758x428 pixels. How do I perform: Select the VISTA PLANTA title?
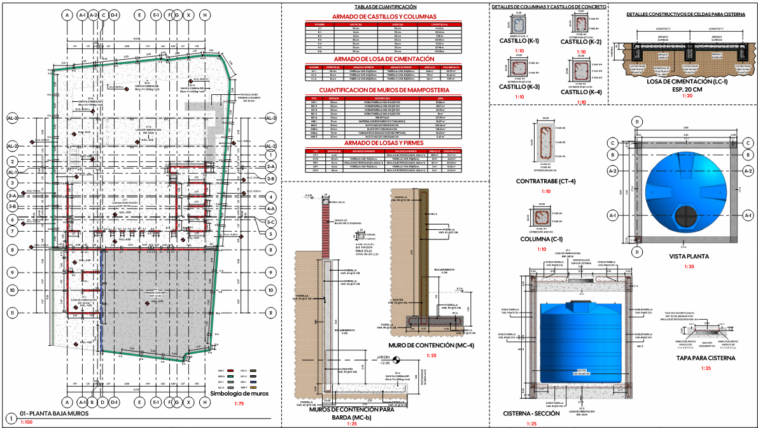pyautogui.click(x=689, y=257)
